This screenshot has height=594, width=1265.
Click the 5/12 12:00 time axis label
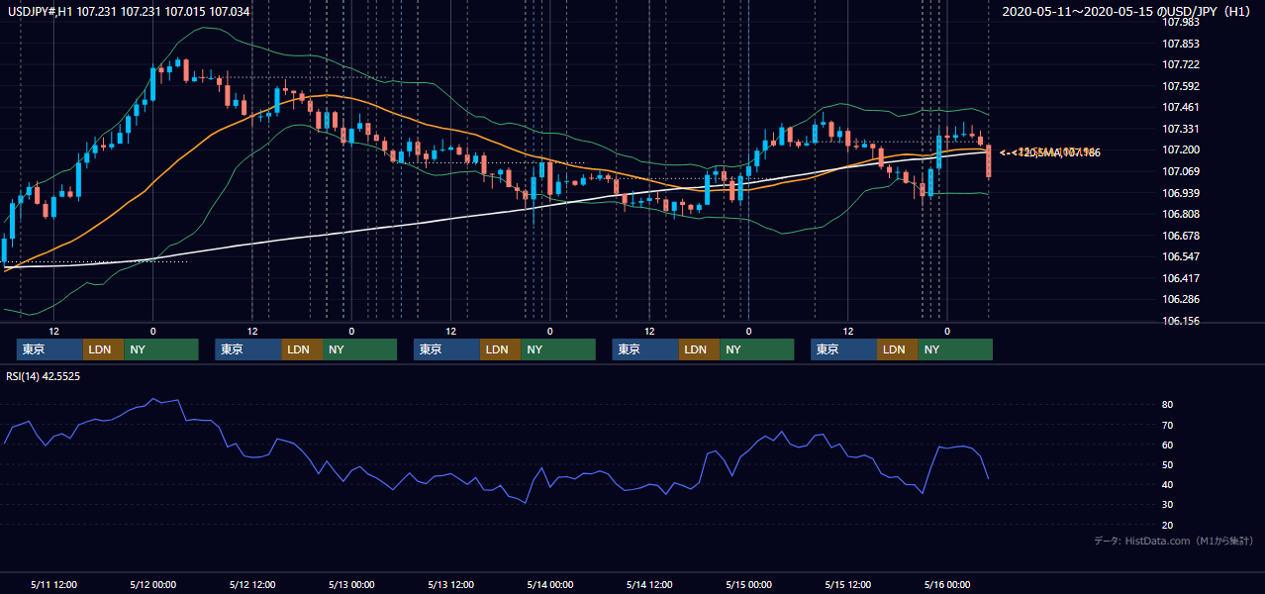click(x=251, y=584)
